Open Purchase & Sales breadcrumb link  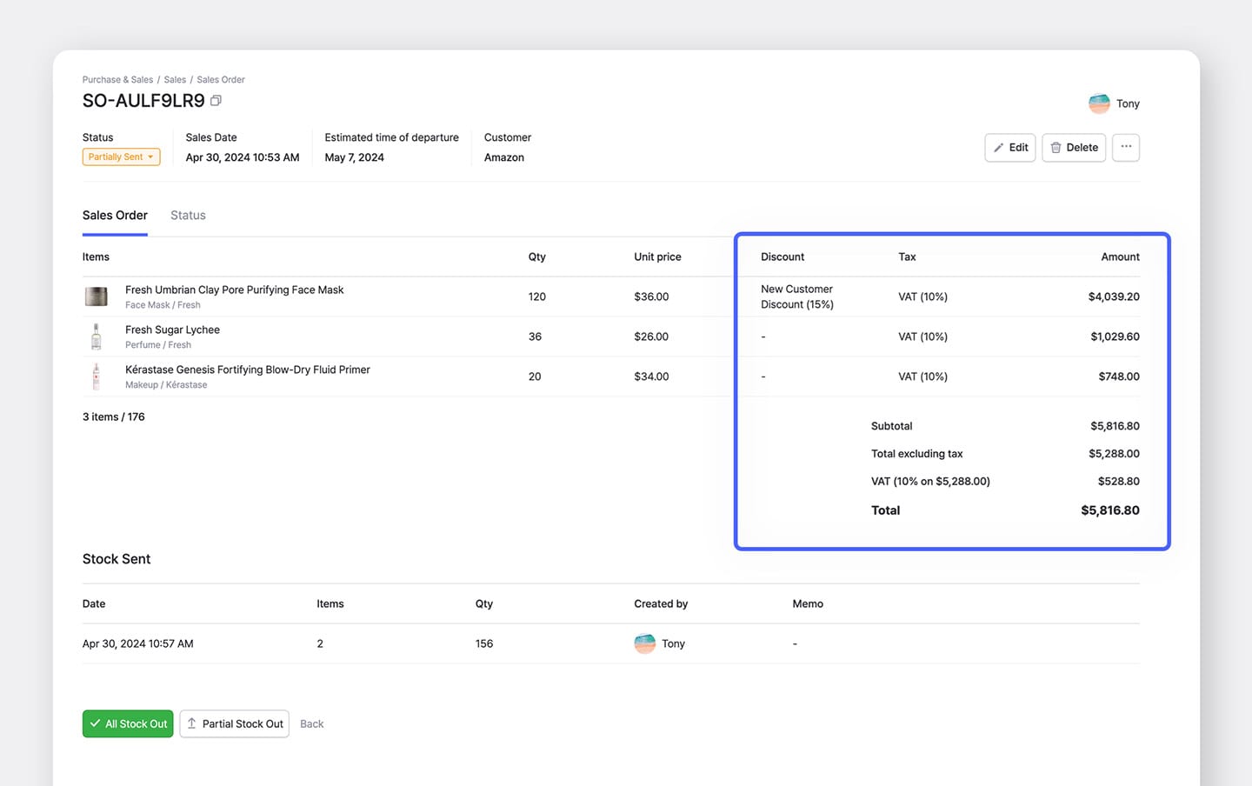tap(117, 80)
